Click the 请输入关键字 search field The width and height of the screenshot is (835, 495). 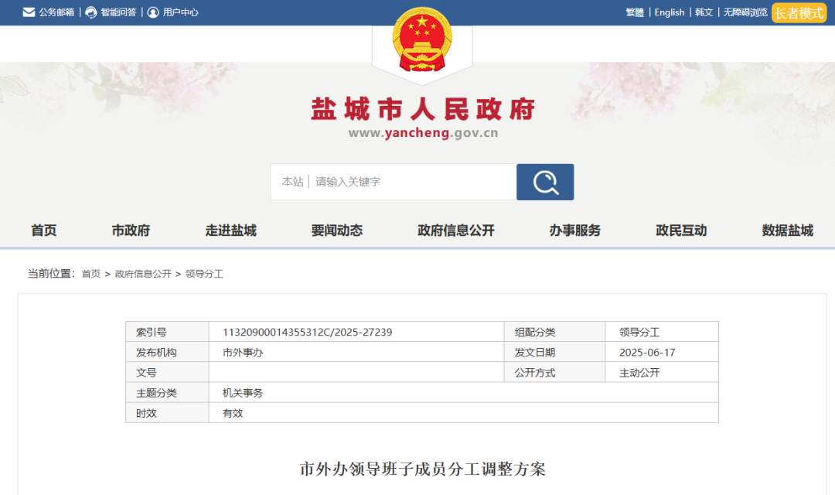click(413, 183)
